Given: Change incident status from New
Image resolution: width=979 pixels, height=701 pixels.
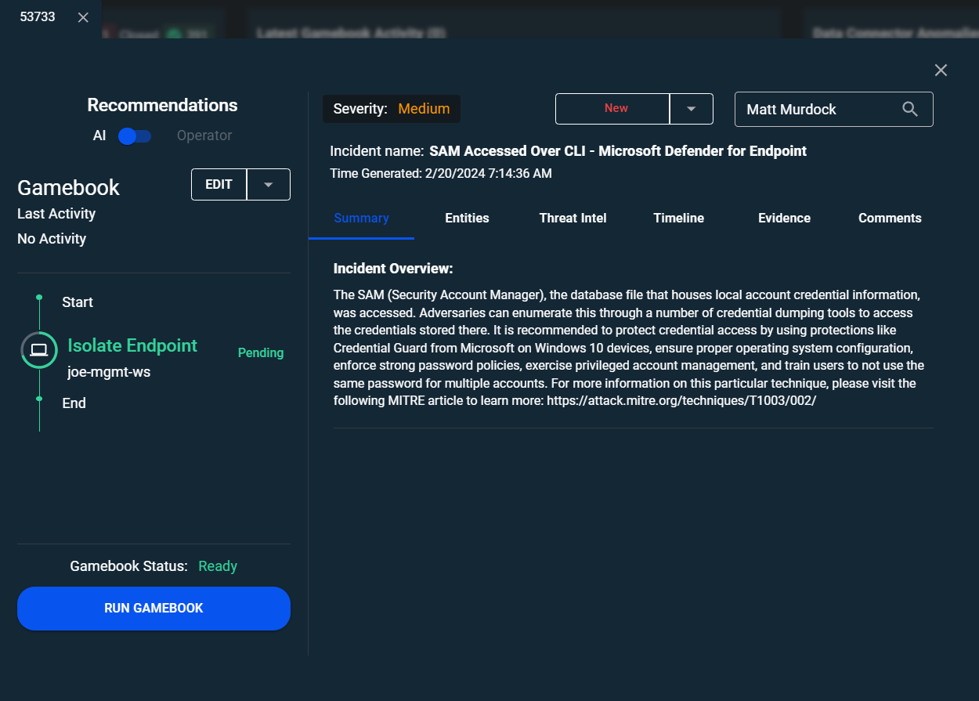Looking at the screenshot, I should tap(616, 108).
